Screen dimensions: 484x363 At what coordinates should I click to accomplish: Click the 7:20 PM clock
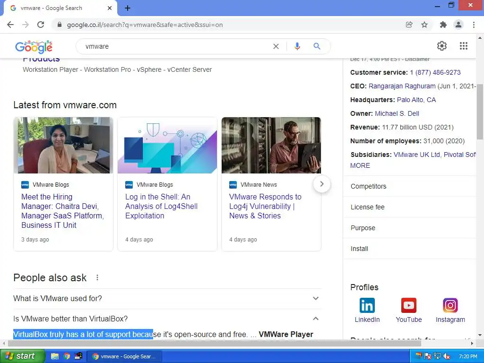468,356
